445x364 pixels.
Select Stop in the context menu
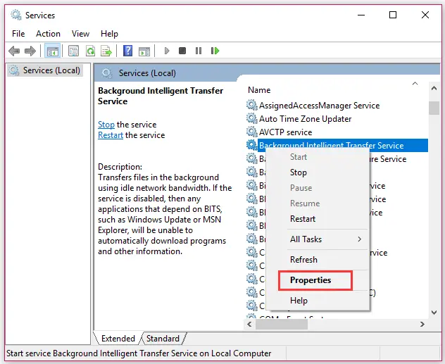point(299,172)
